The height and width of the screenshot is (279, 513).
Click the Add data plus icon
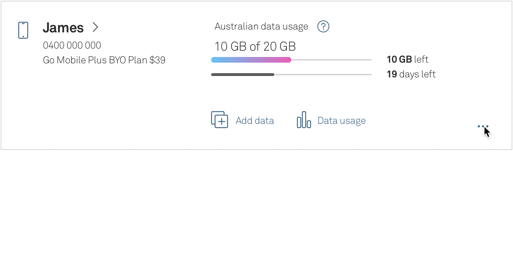coord(220,120)
